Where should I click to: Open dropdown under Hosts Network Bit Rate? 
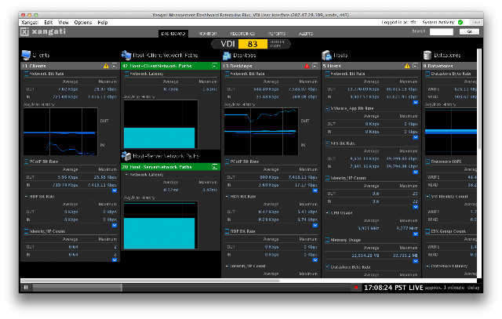(x=415, y=103)
